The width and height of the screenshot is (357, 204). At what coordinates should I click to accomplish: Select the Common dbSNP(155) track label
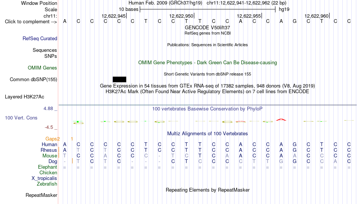33,80
